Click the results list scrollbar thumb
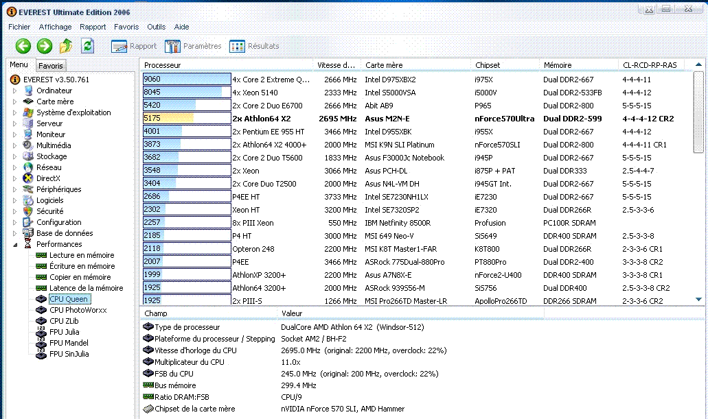Viewport: 708px width, 419px height. (698, 112)
